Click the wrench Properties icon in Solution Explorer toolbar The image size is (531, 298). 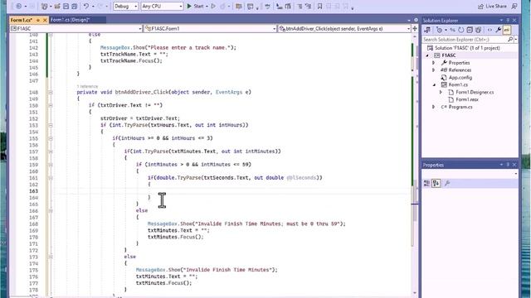498,30
